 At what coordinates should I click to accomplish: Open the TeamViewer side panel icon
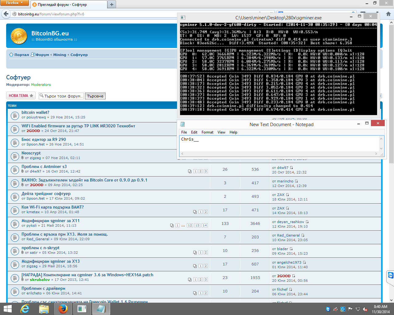click(x=391, y=275)
